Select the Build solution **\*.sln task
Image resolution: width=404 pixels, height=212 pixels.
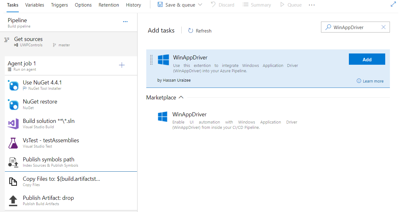(x=71, y=124)
